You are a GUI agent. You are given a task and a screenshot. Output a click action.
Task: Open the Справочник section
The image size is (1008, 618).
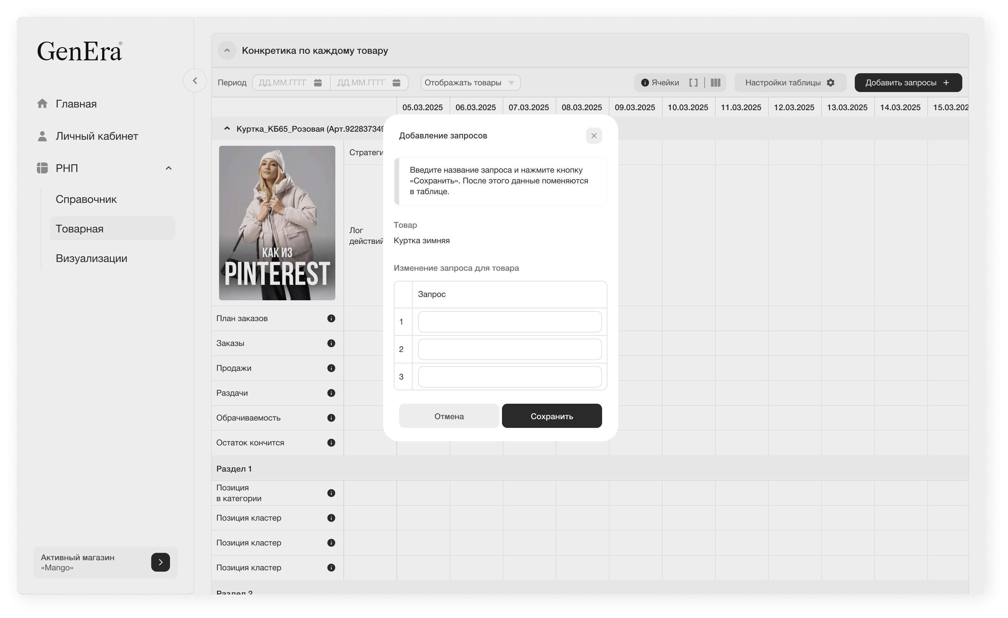pyautogui.click(x=86, y=199)
